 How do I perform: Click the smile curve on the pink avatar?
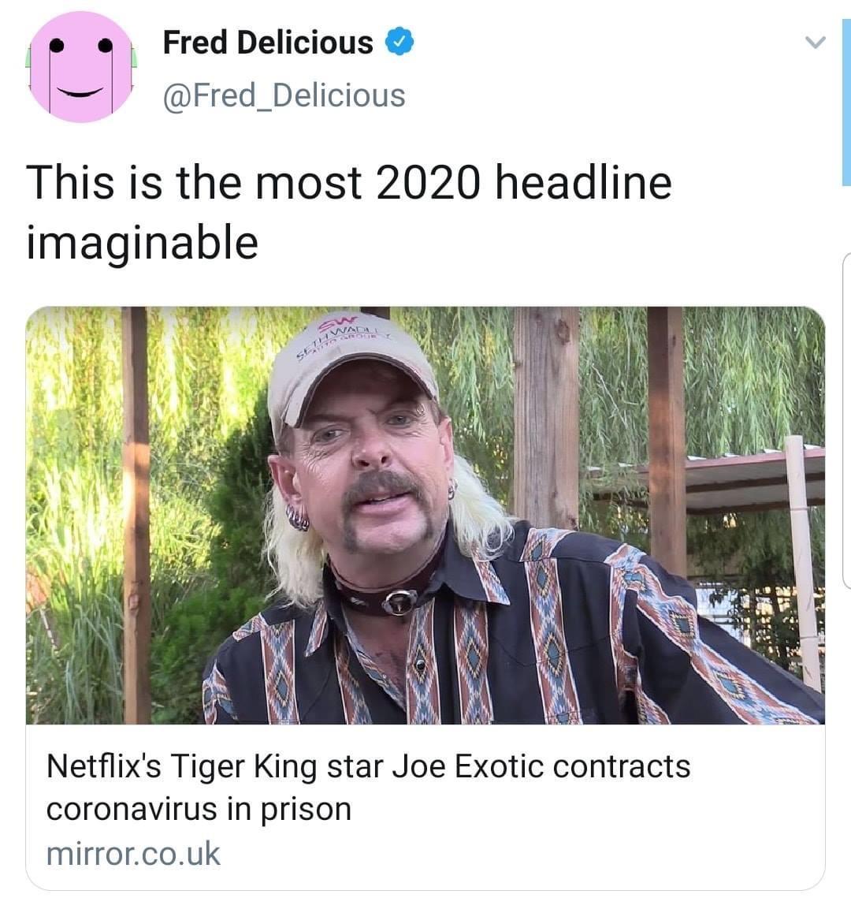(x=80, y=91)
